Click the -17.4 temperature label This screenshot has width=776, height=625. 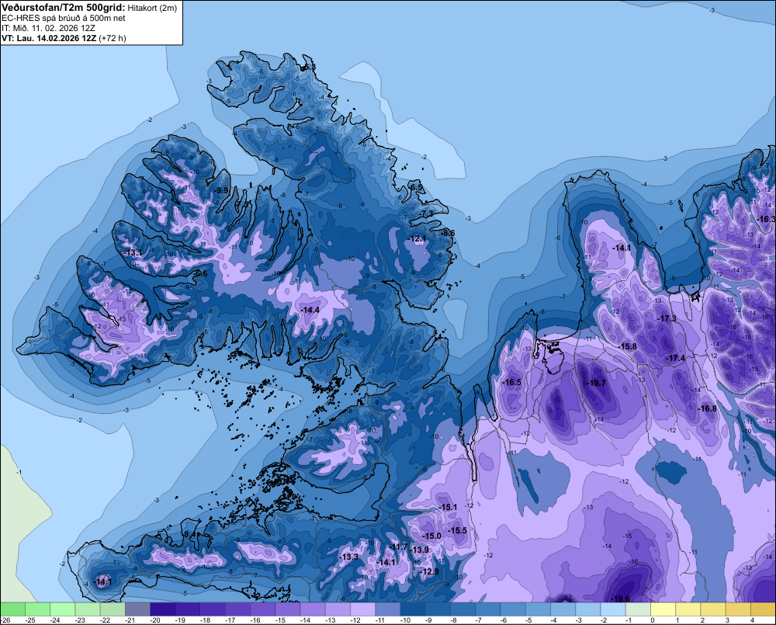(x=676, y=358)
